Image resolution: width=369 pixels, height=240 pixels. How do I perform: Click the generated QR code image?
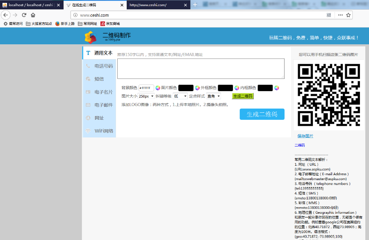(329, 95)
